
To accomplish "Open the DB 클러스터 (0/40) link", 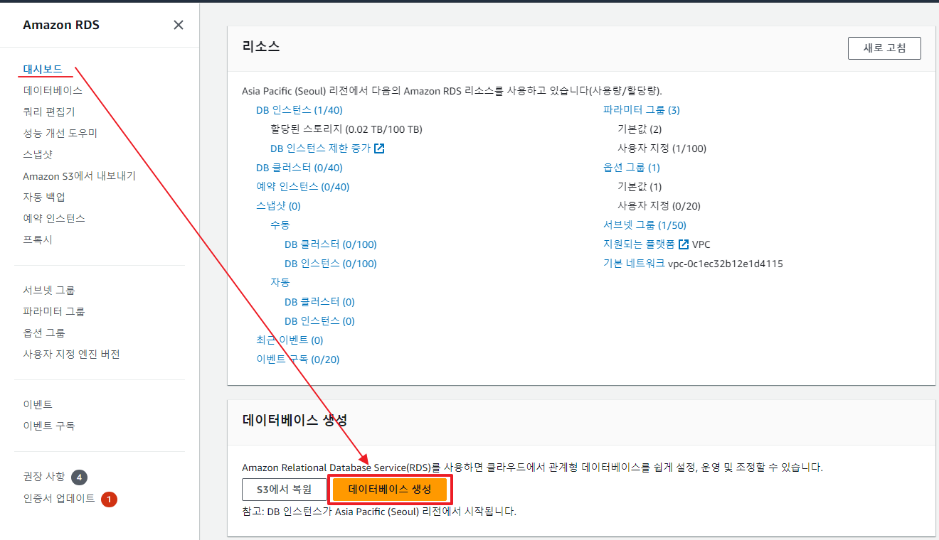I will (x=299, y=168).
